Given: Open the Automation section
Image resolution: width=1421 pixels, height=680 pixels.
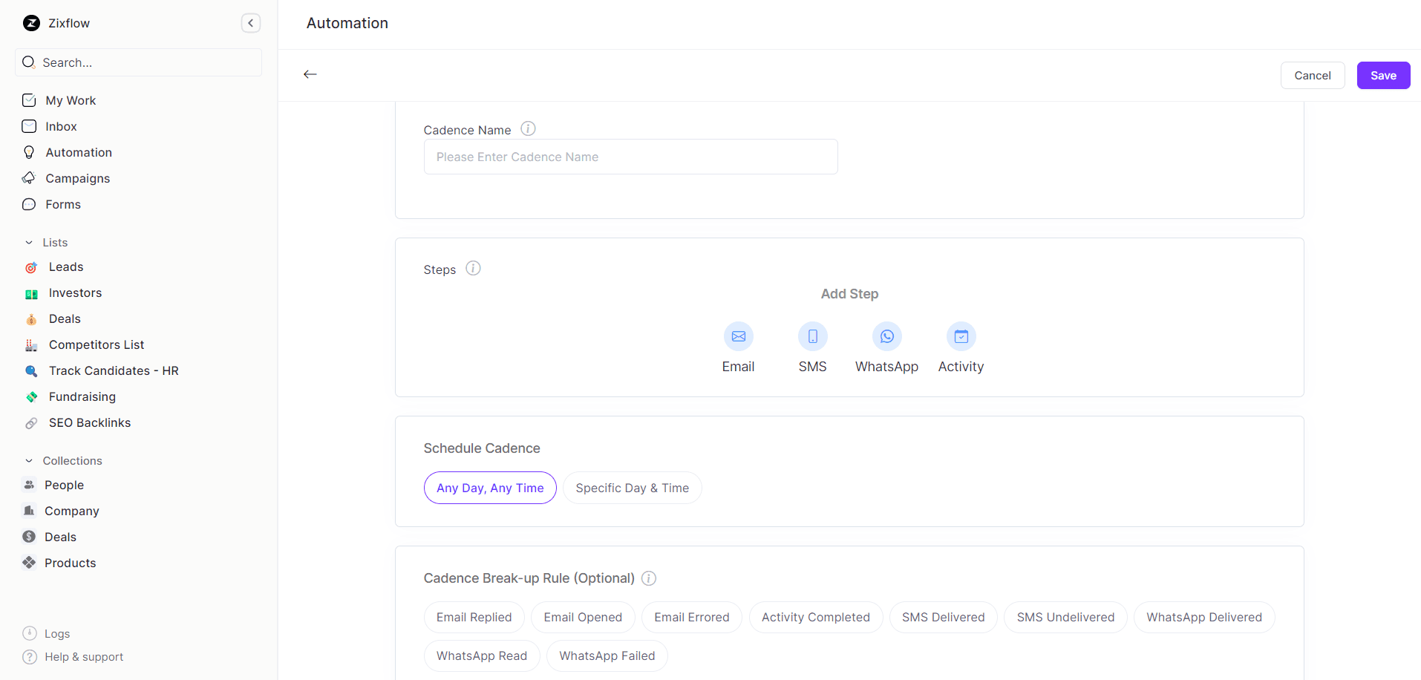Looking at the screenshot, I should (x=77, y=152).
